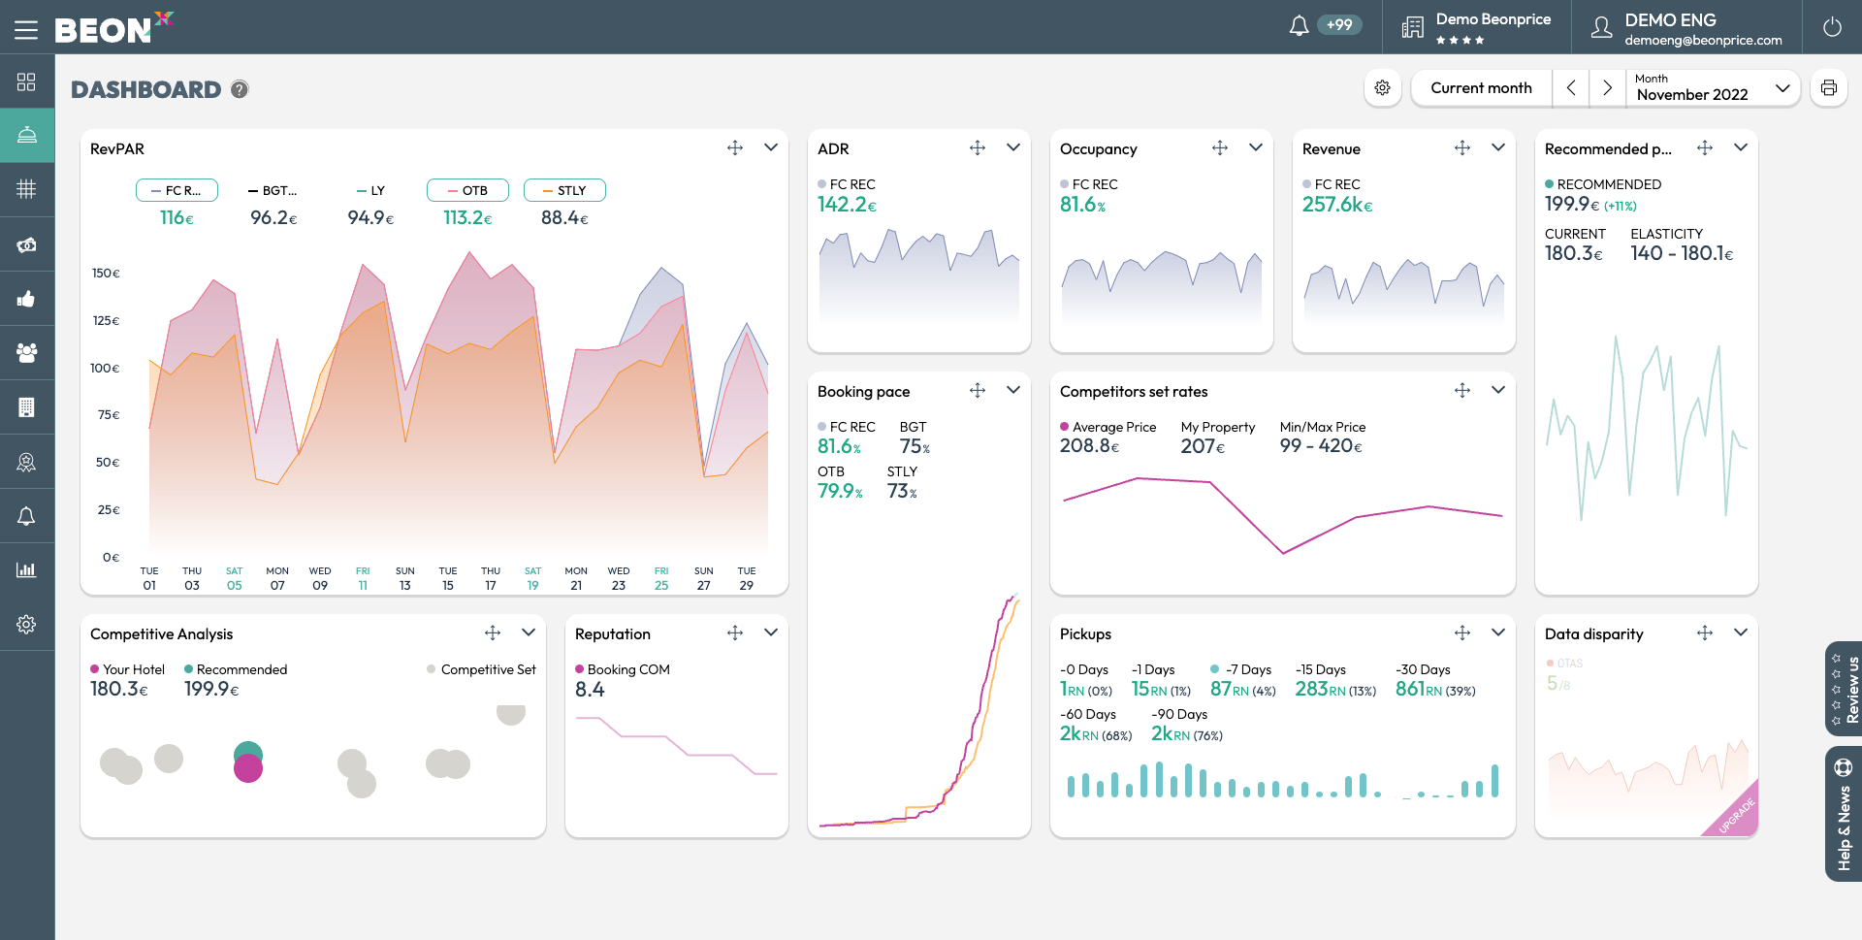Click the move handle on Data disparity widget
Viewport: 1862px width, 940px height.
(1705, 632)
